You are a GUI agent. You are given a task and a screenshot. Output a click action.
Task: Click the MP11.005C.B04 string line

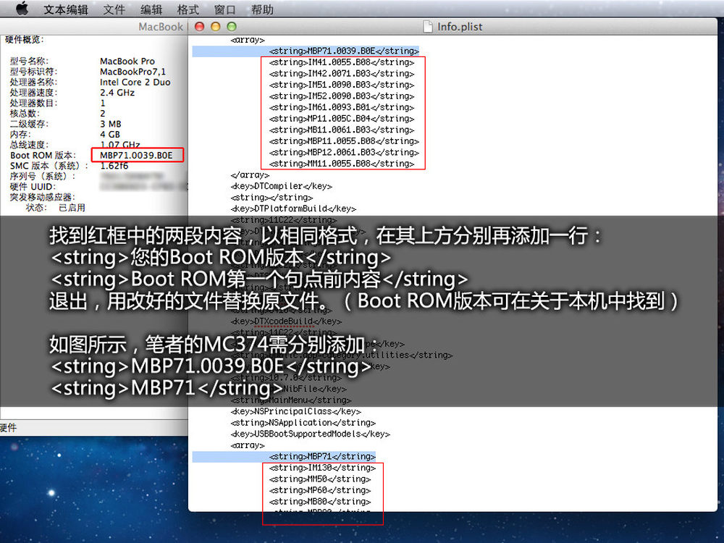point(342,119)
